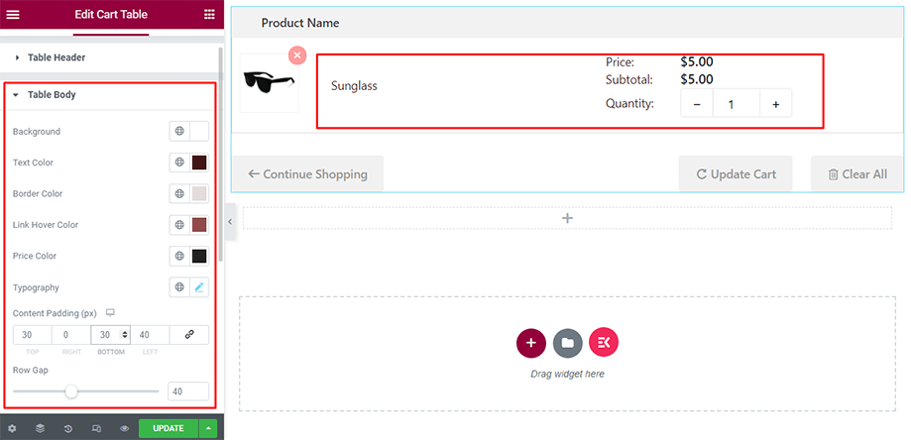911x440 pixels.
Task: Click the Typography edit pencil icon
Action: 199,287
